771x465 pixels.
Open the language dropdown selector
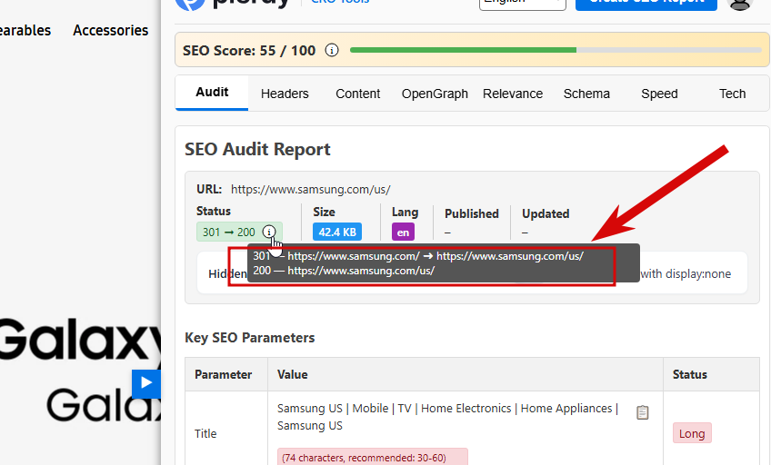coord(523,3)
